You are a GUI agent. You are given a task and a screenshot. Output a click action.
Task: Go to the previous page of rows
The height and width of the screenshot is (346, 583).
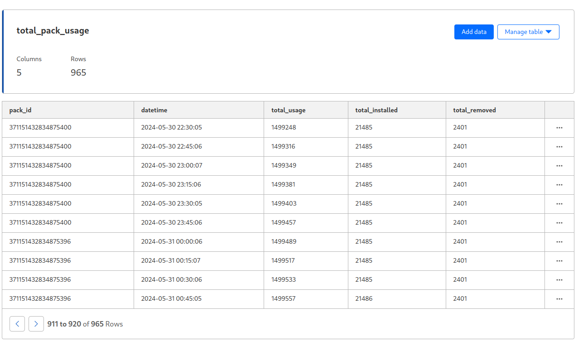[x=17, y=324]
